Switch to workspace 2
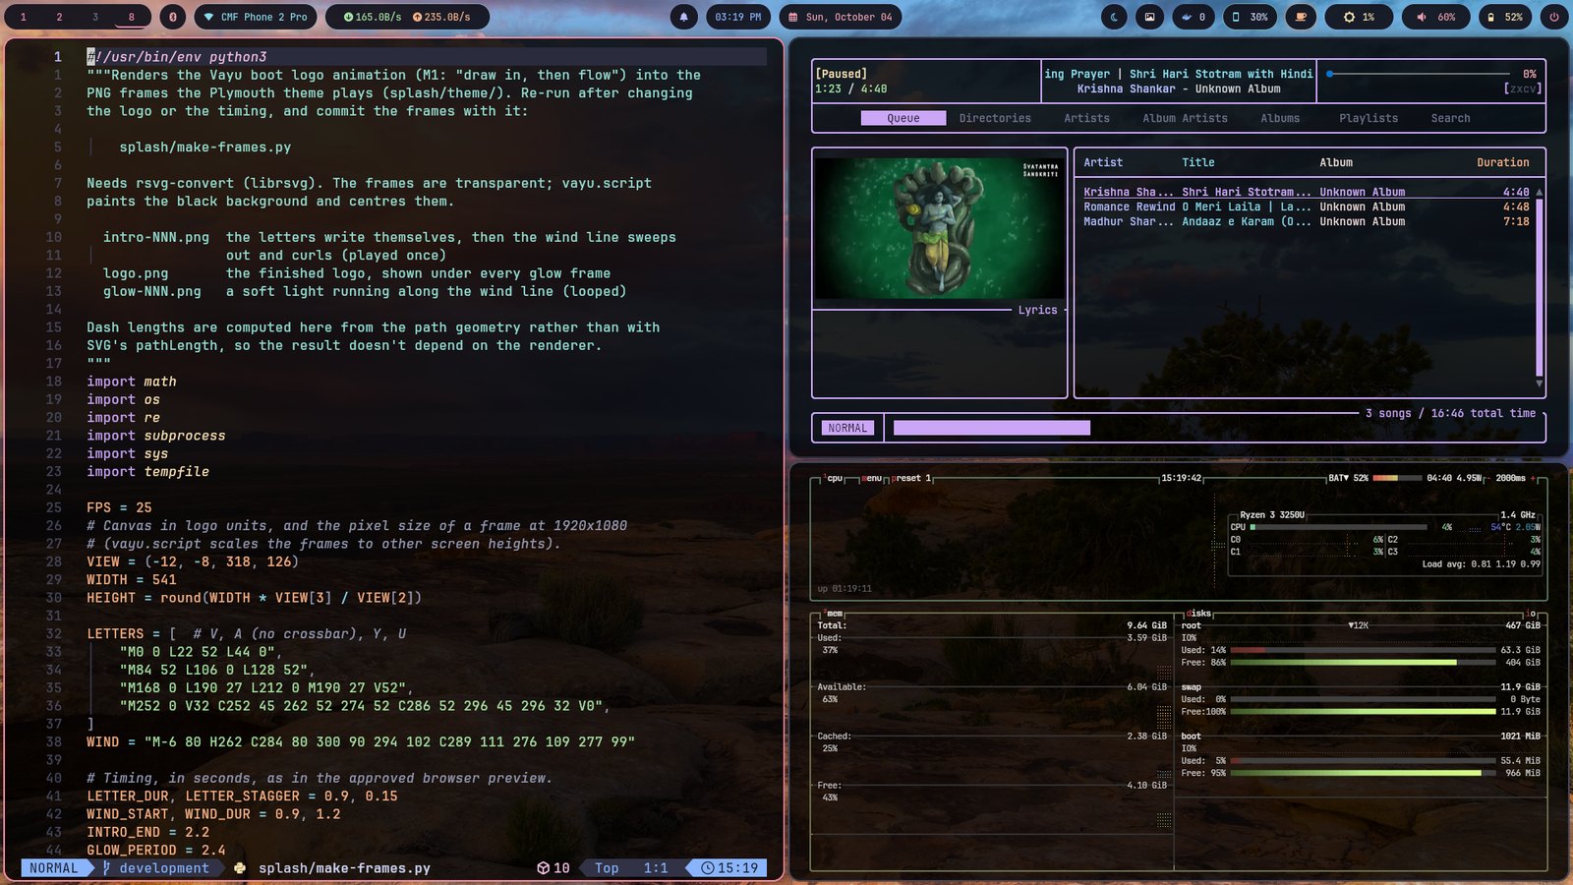Screen dimensions: 1573x885 coord(59,17)
